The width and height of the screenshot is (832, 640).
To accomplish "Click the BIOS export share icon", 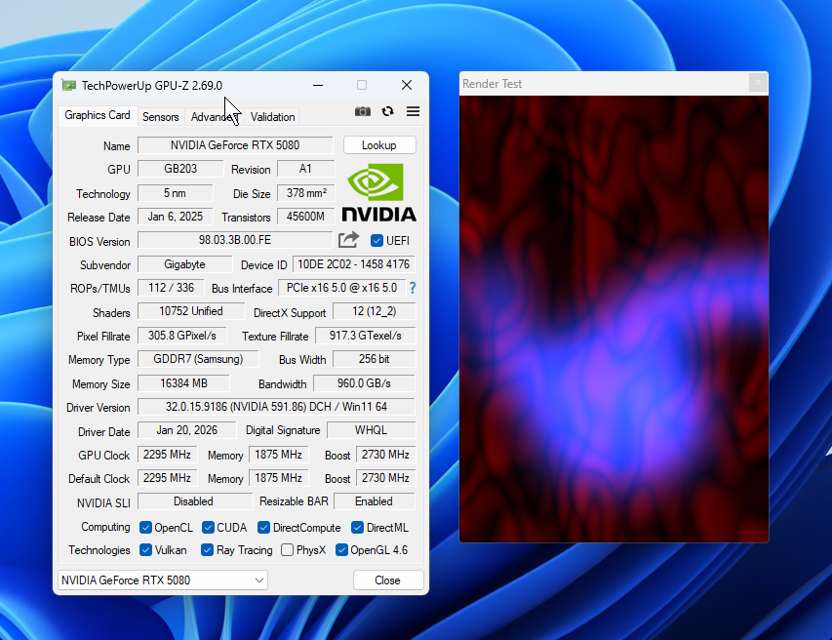I will click(x=348, y=240).
